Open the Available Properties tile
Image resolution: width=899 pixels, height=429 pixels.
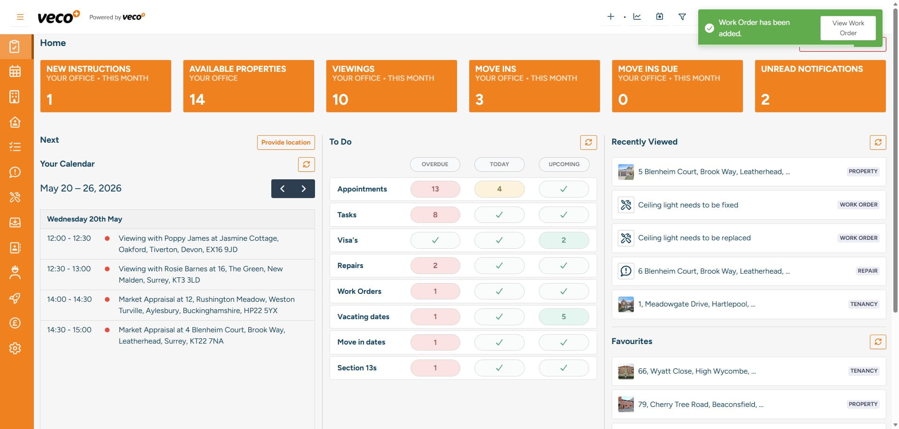tap(249, 86)
